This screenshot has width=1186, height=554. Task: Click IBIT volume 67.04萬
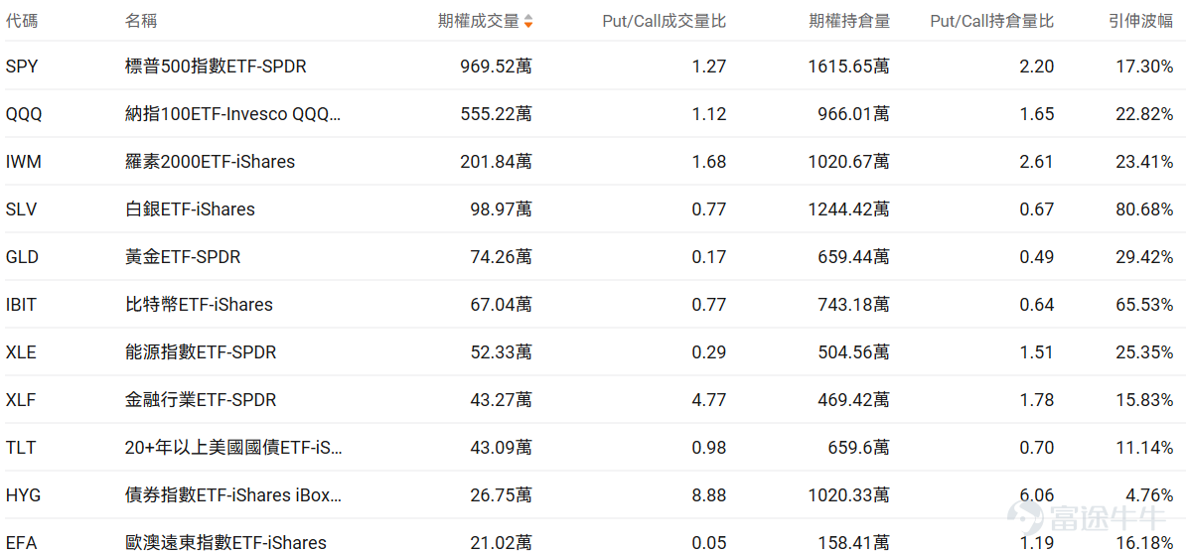pyautogui.click(x=500, y=305)
